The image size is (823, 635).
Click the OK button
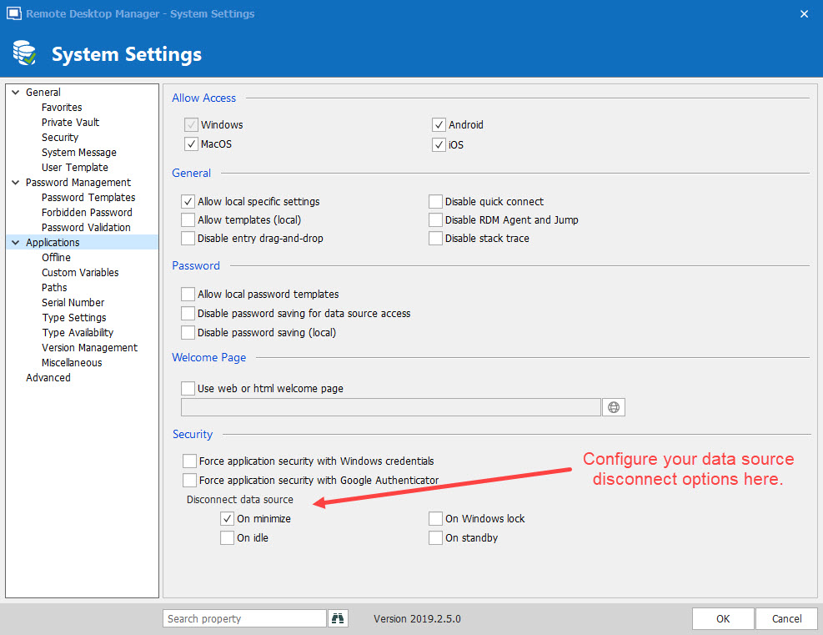point(722,618)
